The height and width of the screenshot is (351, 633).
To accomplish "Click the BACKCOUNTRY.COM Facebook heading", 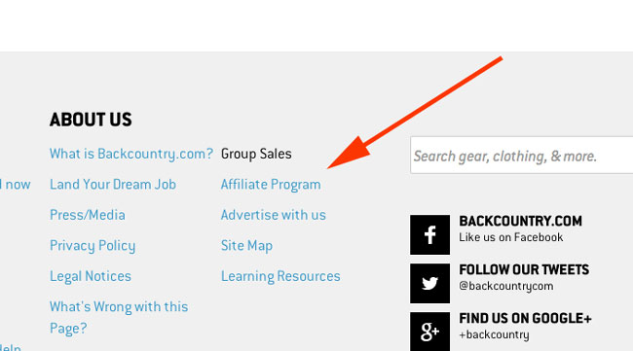I will [x=520, y=222].
